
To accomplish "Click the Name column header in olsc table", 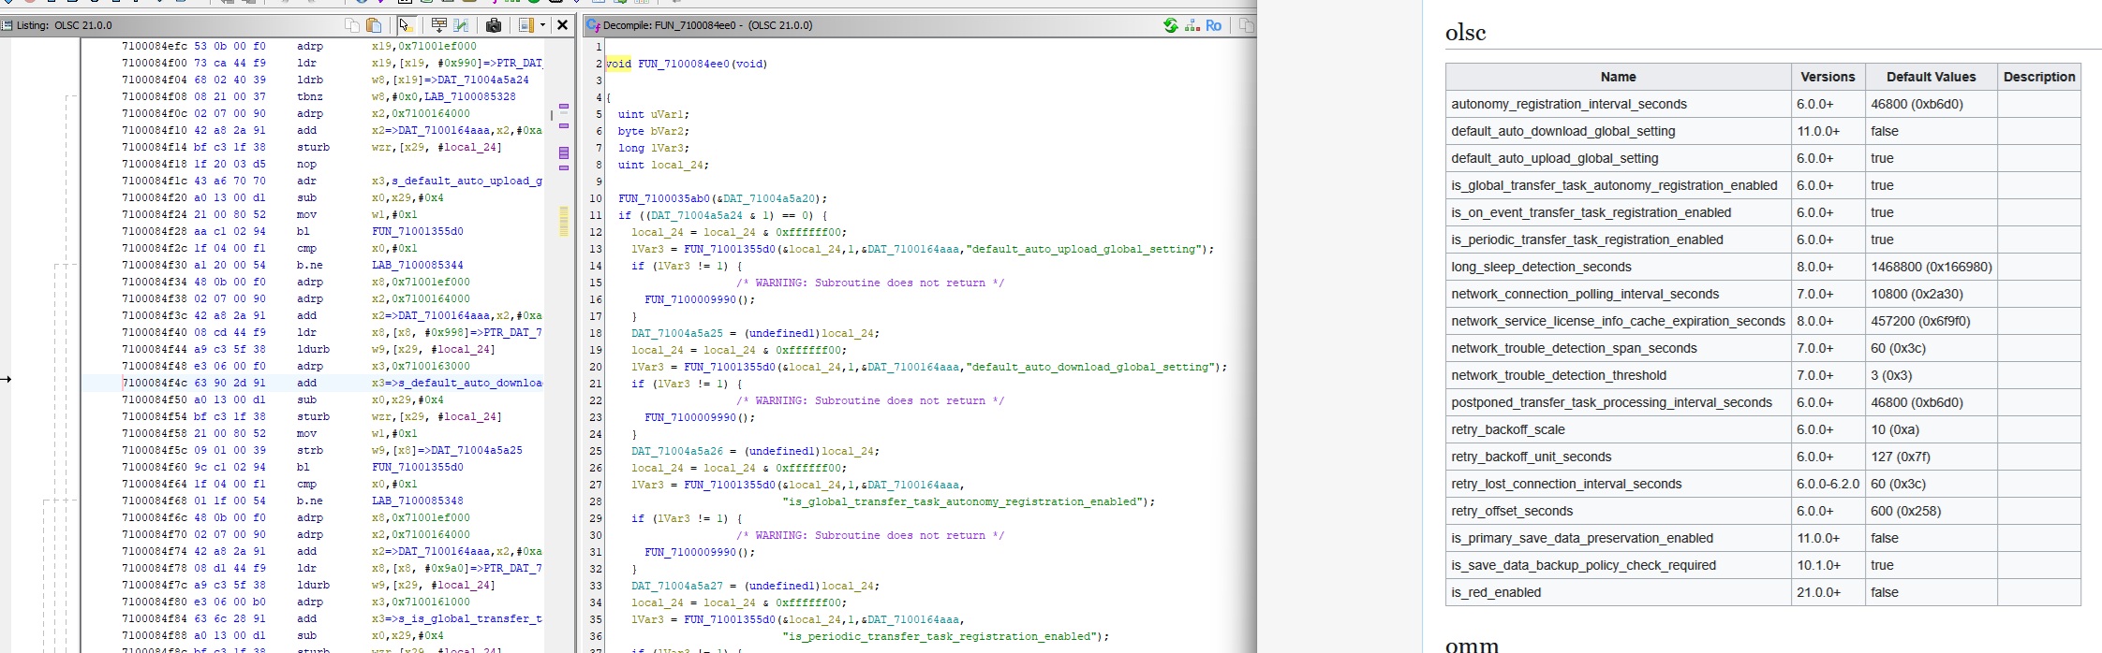I will [1618, 77].
